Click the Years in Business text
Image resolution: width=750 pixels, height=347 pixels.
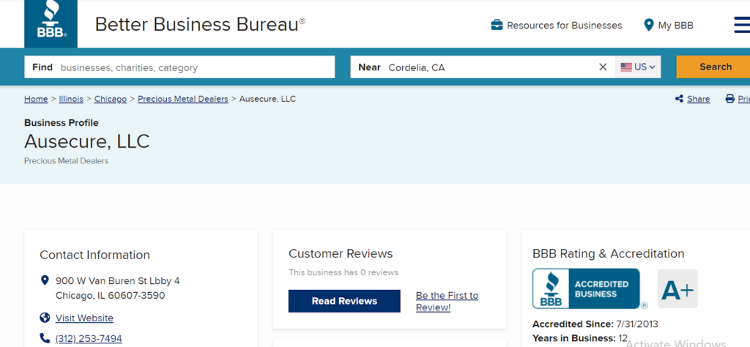[580, 338]
